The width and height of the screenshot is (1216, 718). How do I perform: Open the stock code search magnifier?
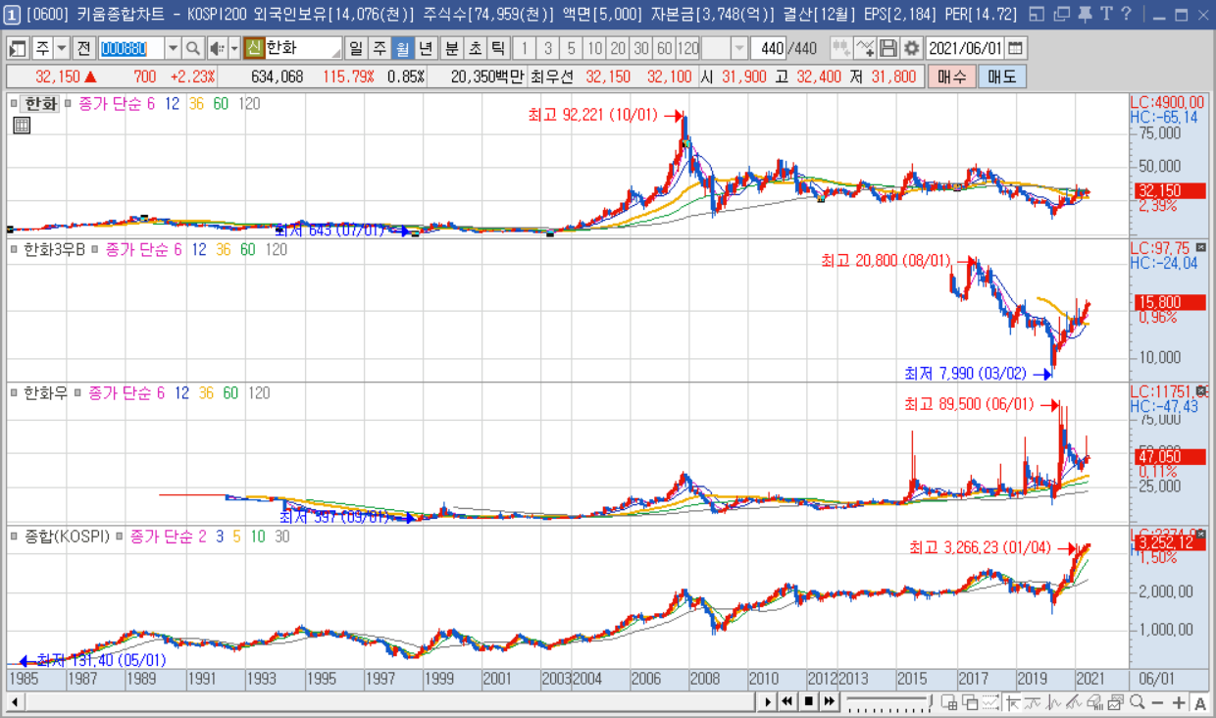click(x=193, y=48)
